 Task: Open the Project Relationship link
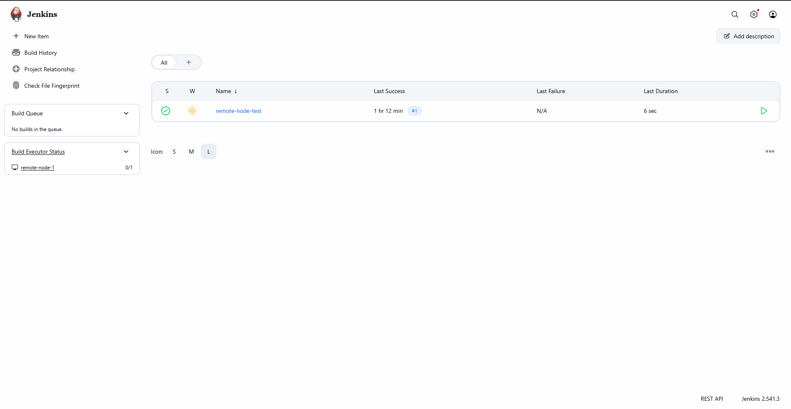tap(49, 69)
